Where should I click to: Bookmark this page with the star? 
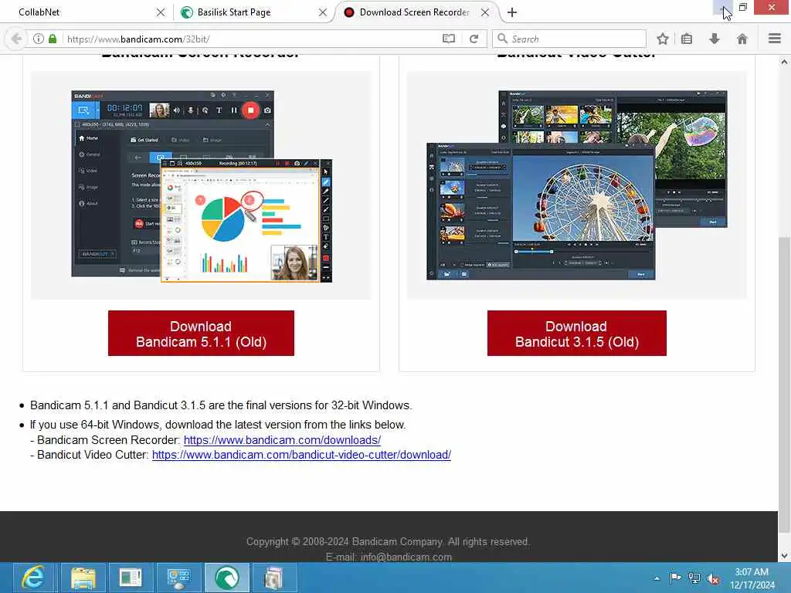(663, 39)
